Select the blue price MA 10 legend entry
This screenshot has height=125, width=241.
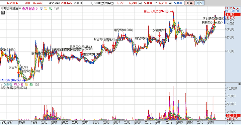41,8
